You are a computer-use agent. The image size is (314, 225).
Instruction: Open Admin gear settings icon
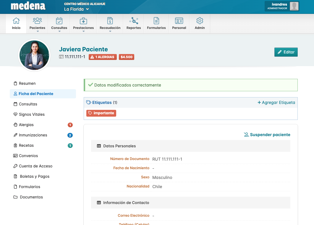pyautogui.click(x=200, y=21)
